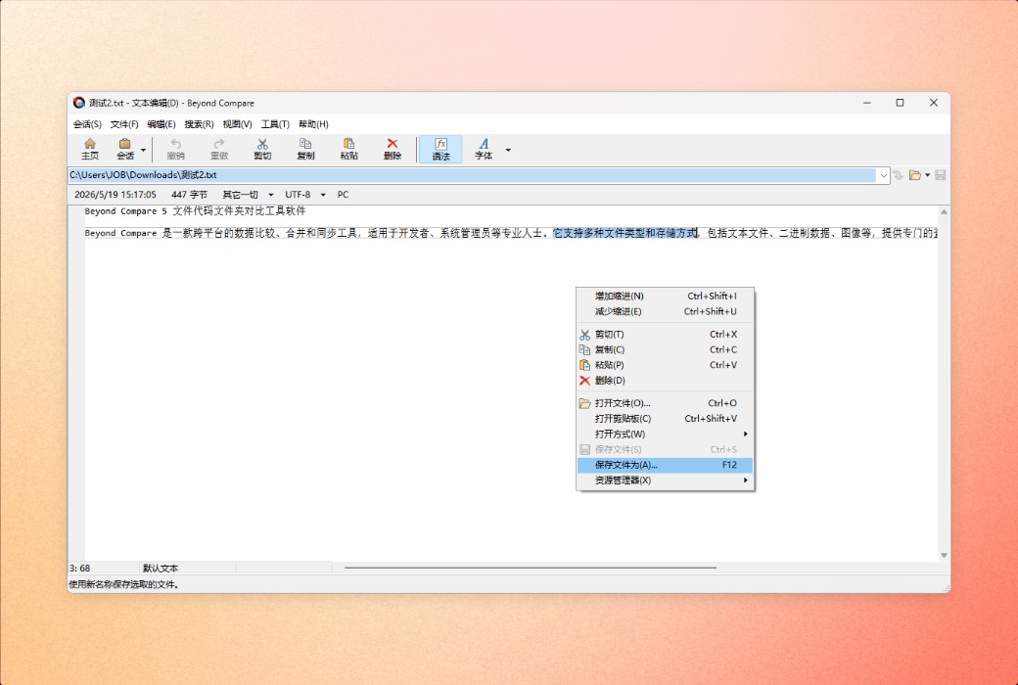This screenshot has height=685, width=1018.
Task: Open the Font (字体) toolbar button
Action: [484, 149]
